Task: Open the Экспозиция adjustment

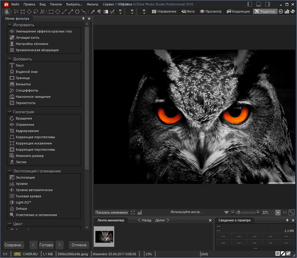Action: [x=25, y=177]
